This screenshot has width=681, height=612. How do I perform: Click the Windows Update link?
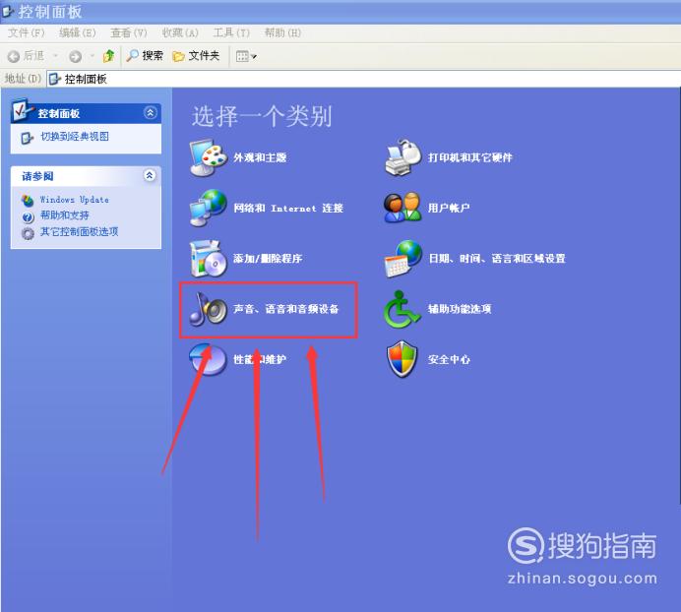[x=74, y=200]
